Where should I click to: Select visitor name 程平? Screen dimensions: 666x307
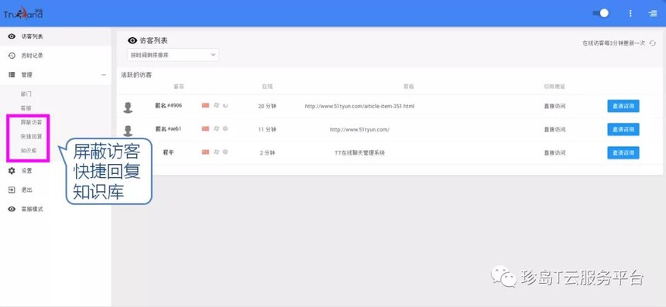169,152
